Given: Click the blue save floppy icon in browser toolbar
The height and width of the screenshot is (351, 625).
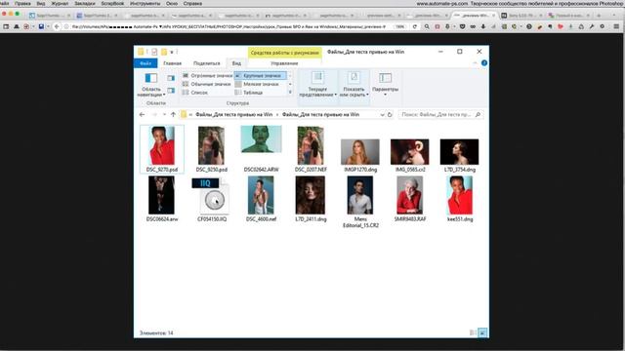Looking at the screenshot, I should (41, 26).
